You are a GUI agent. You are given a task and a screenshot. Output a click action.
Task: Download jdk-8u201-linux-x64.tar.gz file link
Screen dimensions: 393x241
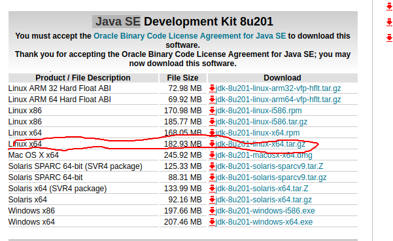click(260, 144)
